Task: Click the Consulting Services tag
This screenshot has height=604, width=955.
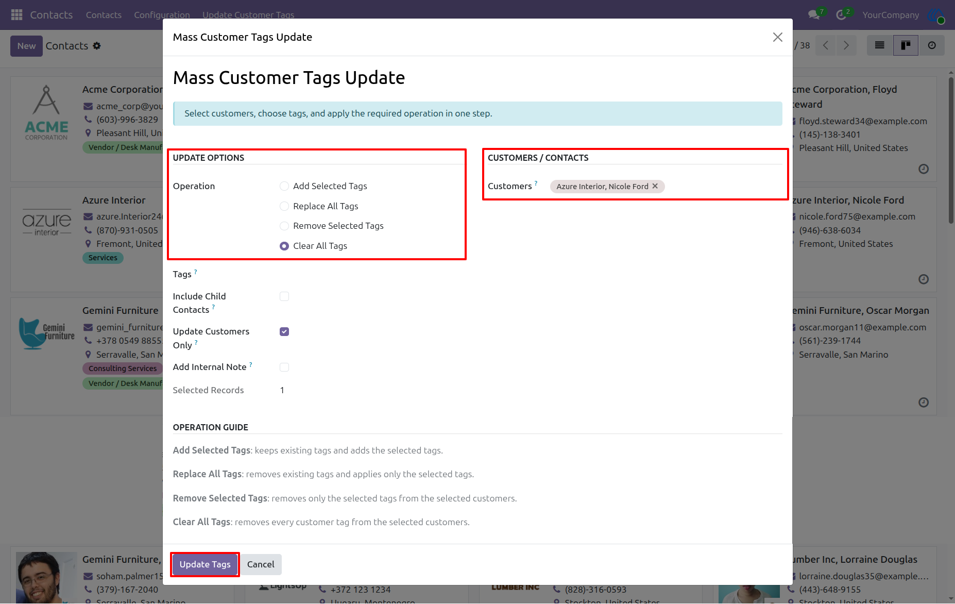Action: tap(123, 368)
